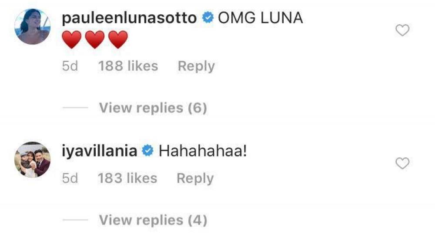
Task: Click the Hahahahaa! comment text
Action: coord(203,151)
